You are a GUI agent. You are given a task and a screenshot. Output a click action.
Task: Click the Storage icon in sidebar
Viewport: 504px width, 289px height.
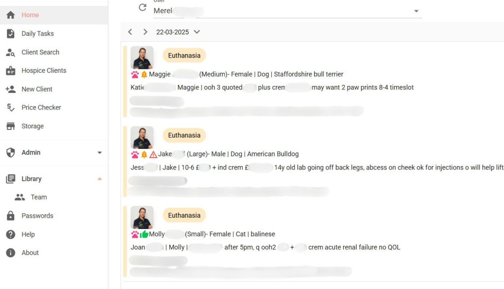(10, 126)
